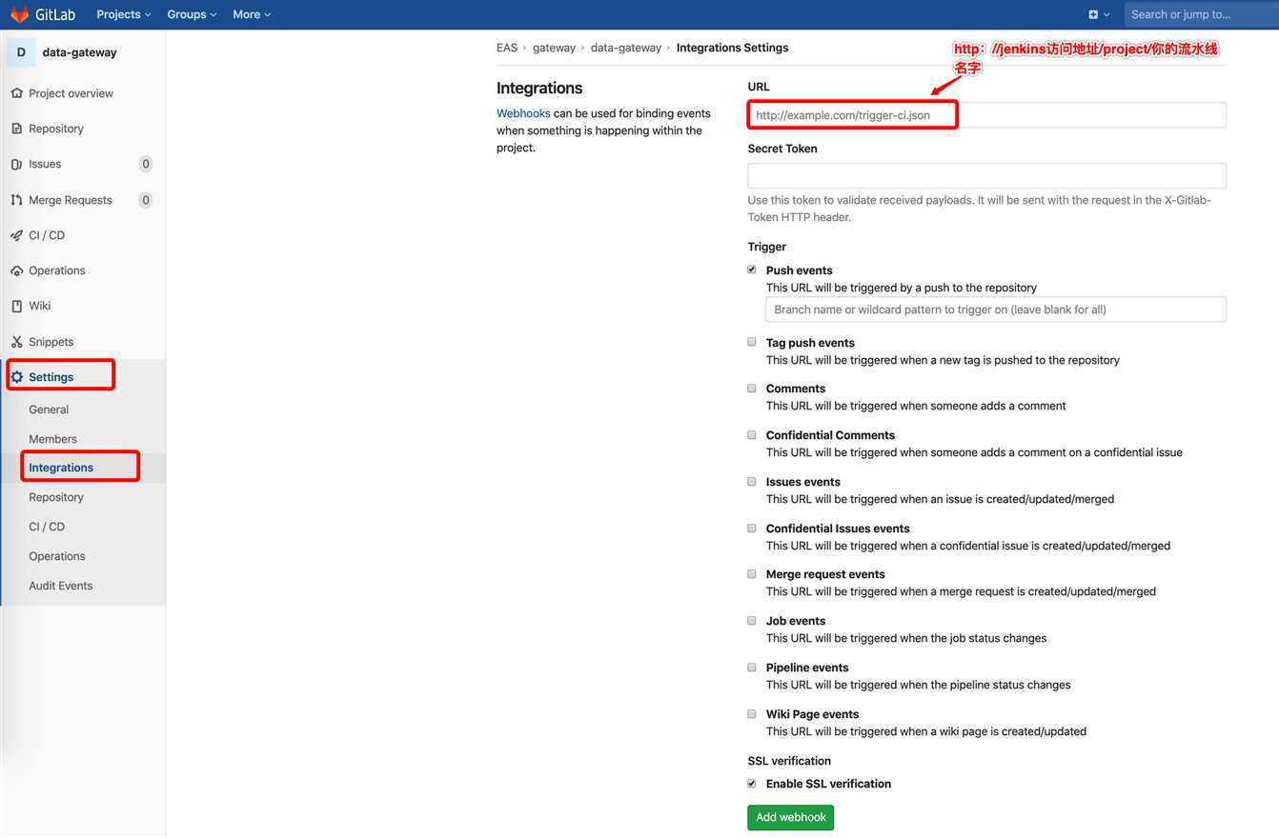Check the Pipeline events checkbox
The width and height of the screenshot is (1279, 838).
coord(752,668)
